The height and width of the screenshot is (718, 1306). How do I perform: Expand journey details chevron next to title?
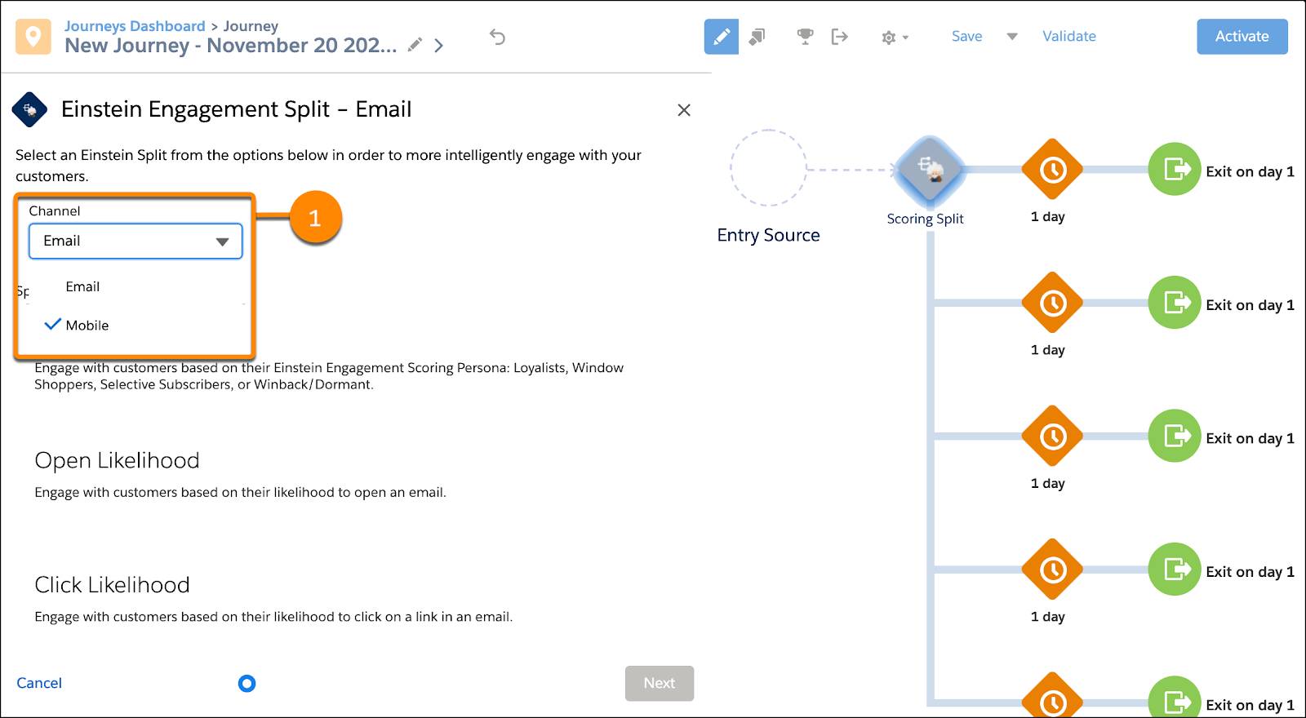(x=438, y=46)
